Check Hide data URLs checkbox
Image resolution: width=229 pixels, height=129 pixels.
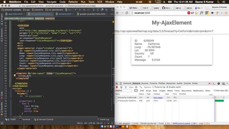point(214,91)
